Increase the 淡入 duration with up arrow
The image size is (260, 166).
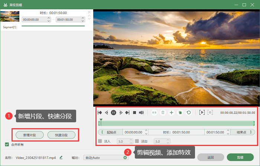pos(131,140)
